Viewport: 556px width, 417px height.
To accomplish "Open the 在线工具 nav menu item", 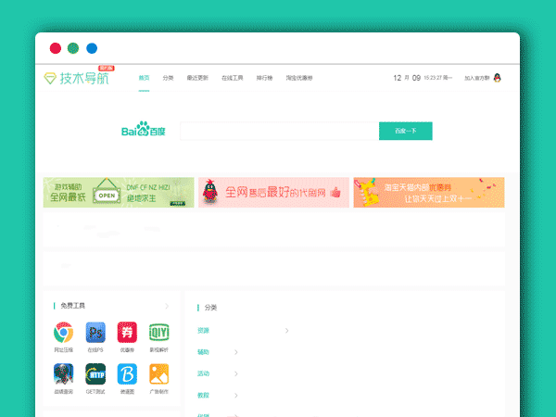I will [232, 78].
